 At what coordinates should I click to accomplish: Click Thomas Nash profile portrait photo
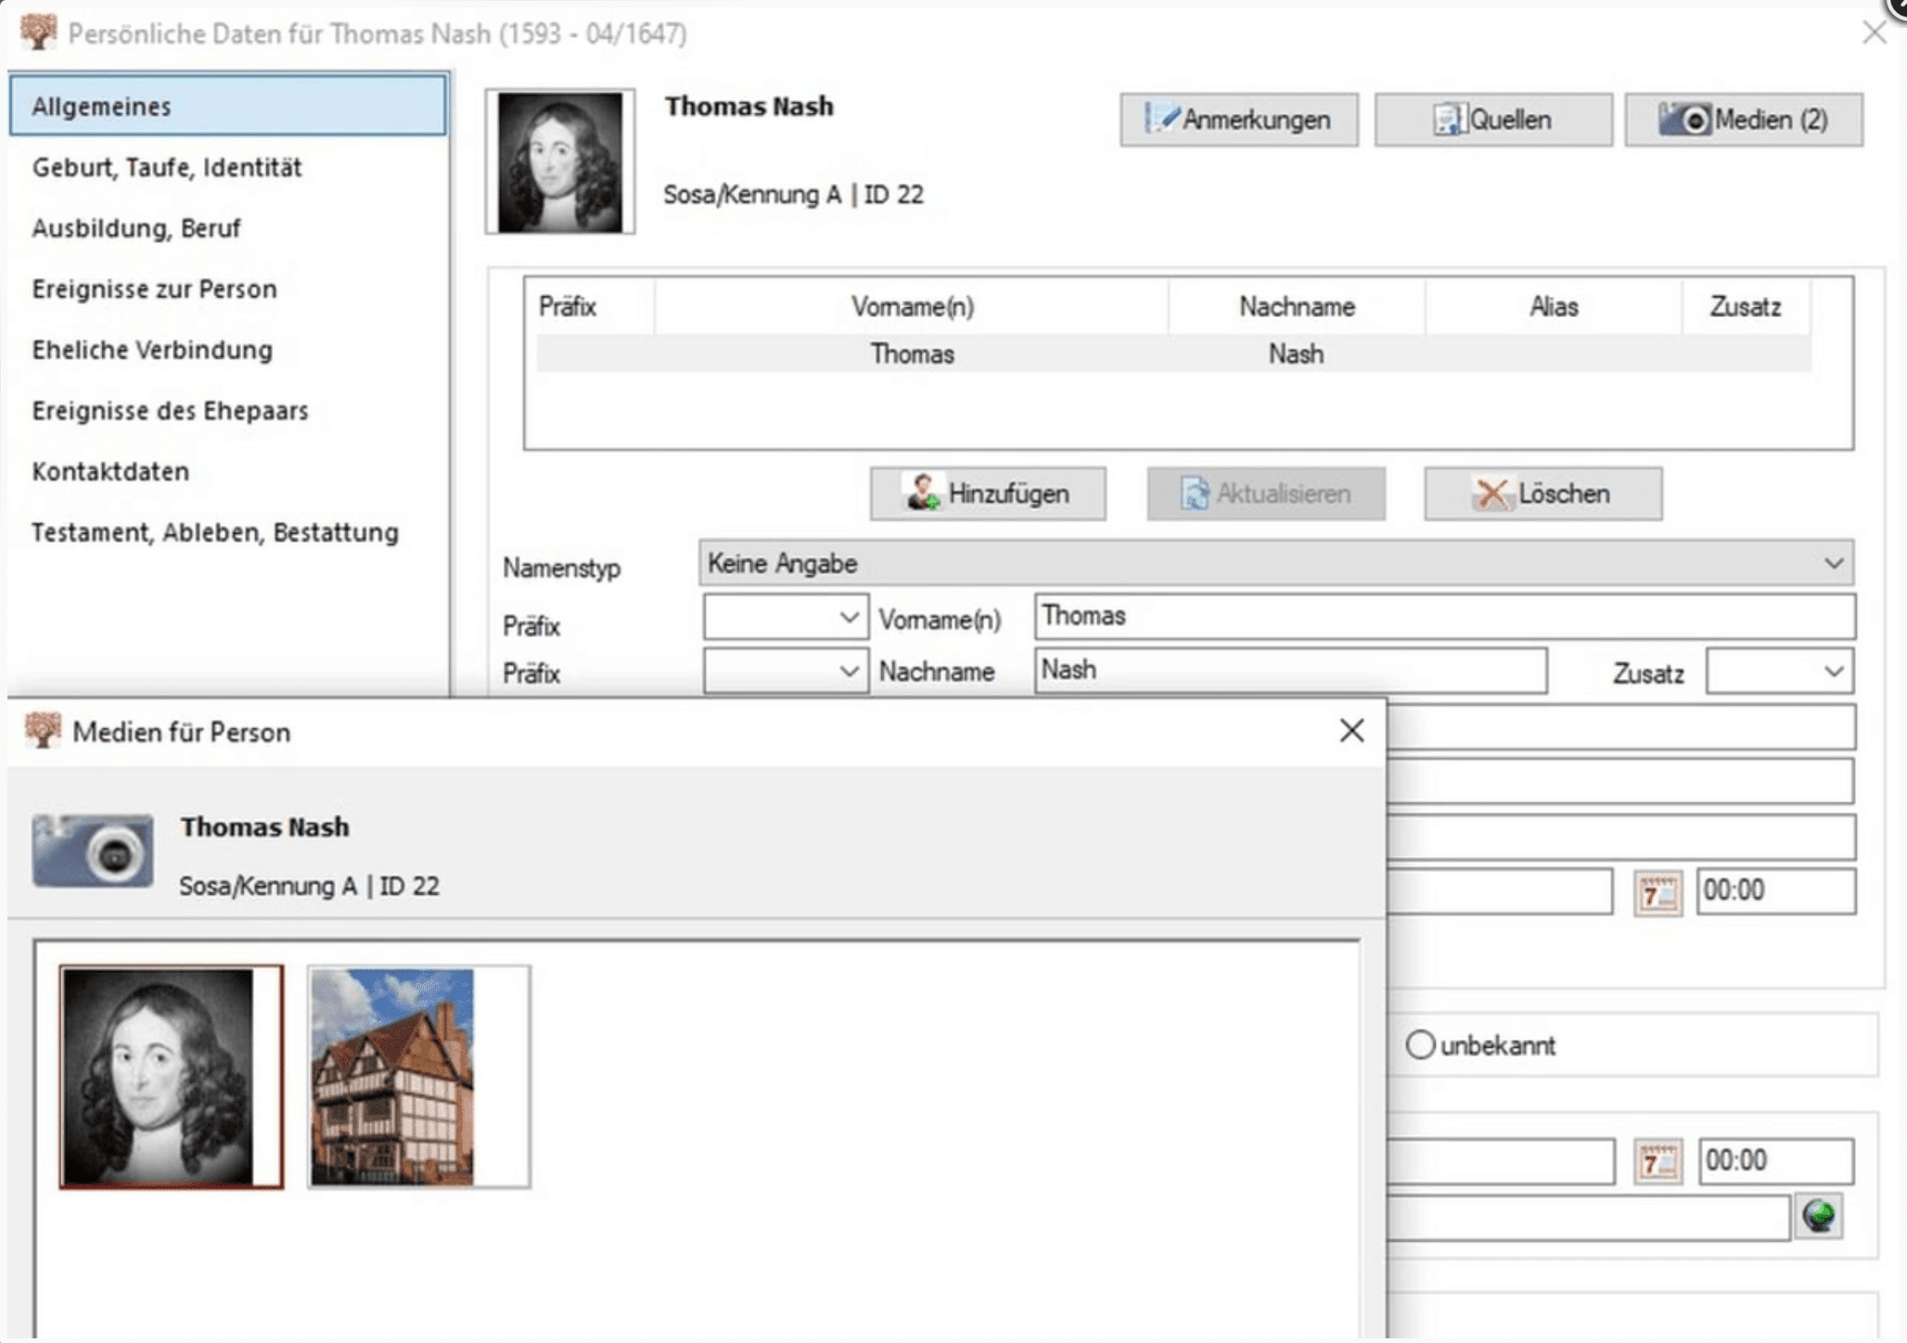pos(559,161)
